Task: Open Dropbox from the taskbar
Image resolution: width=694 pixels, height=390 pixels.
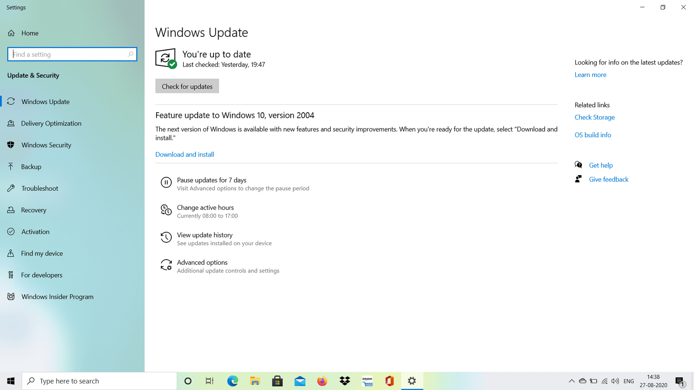Action: point(345,381)
